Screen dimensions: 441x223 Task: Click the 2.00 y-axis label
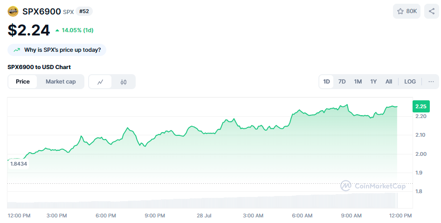[x=421, y=154]
